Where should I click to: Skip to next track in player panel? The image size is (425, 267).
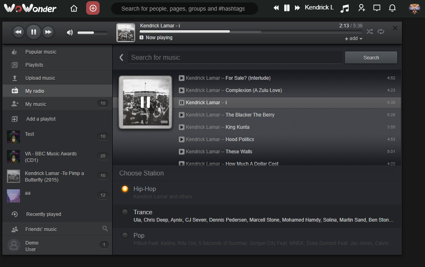[x=48, y=32]
